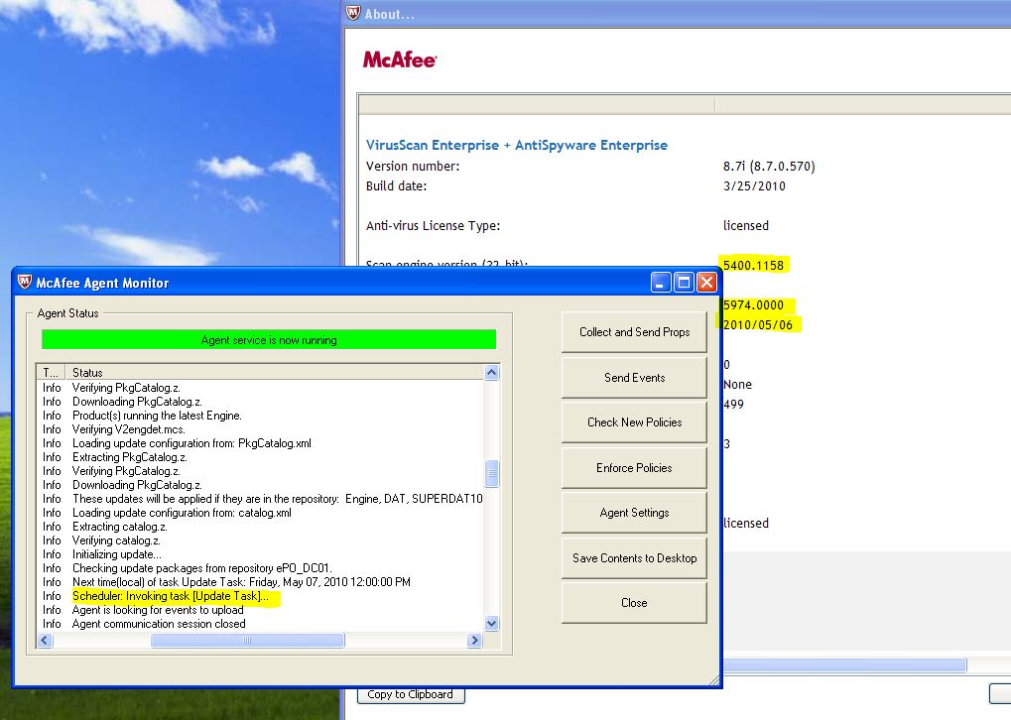Image resolution: width=1011 pixels, height=720 pixels.
Task: Click Save Contents to Desktop
Action: click(x=634, y=557)
